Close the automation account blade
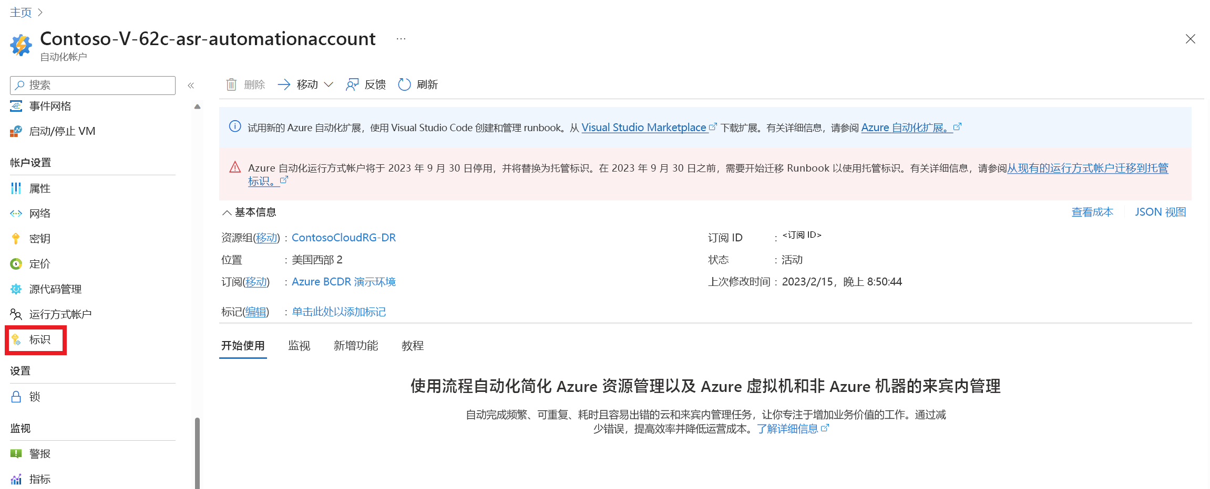Viewport: 1210px width, 489px height. (x=1191, y=39)
